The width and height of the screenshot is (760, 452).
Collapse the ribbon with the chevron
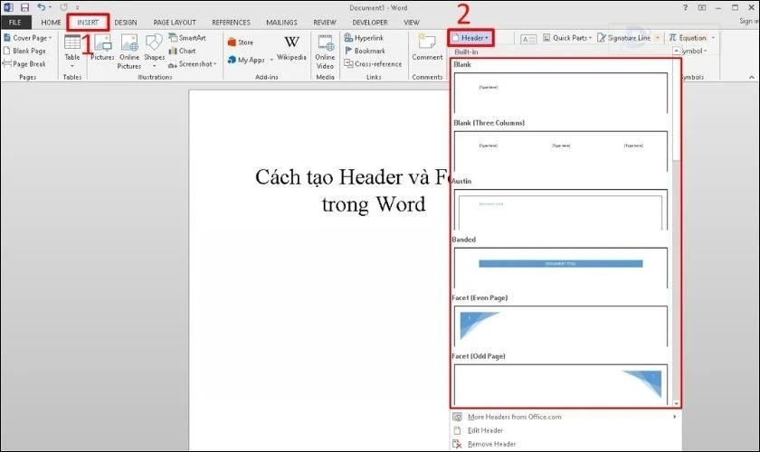click(751, 77)
